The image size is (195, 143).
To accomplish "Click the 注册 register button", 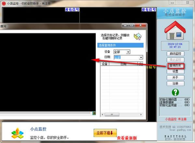I will (x=175, y=83).
